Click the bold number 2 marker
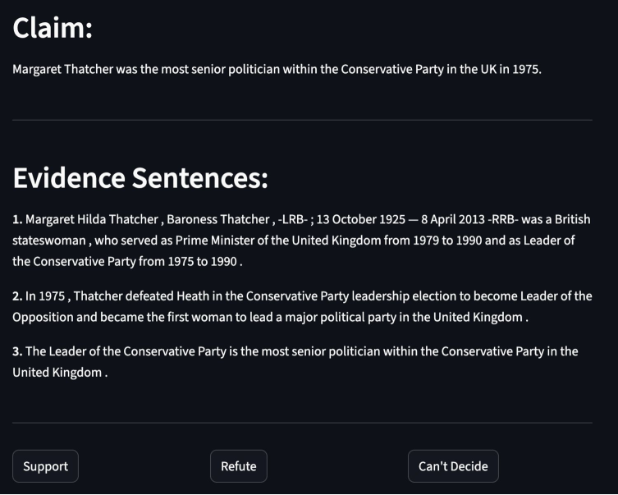The image size is (618, 495). (x=17, y=296)
